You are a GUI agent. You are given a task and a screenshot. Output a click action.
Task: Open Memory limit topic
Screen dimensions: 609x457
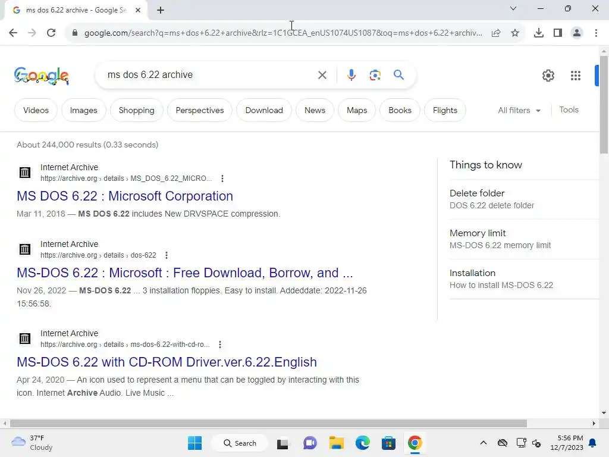click(524, 239)
